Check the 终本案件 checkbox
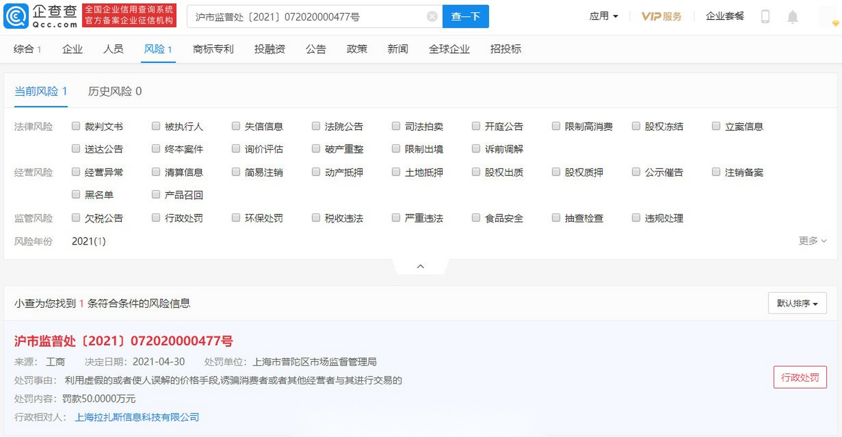This screenshot has width=842, height=437. (156, 149)
